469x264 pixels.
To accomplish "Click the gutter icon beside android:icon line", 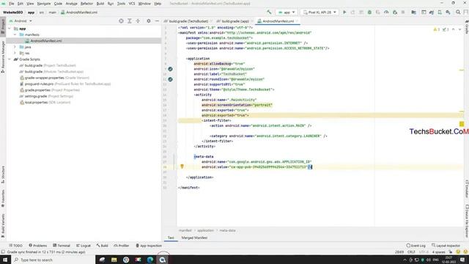I will pos(170,69).
